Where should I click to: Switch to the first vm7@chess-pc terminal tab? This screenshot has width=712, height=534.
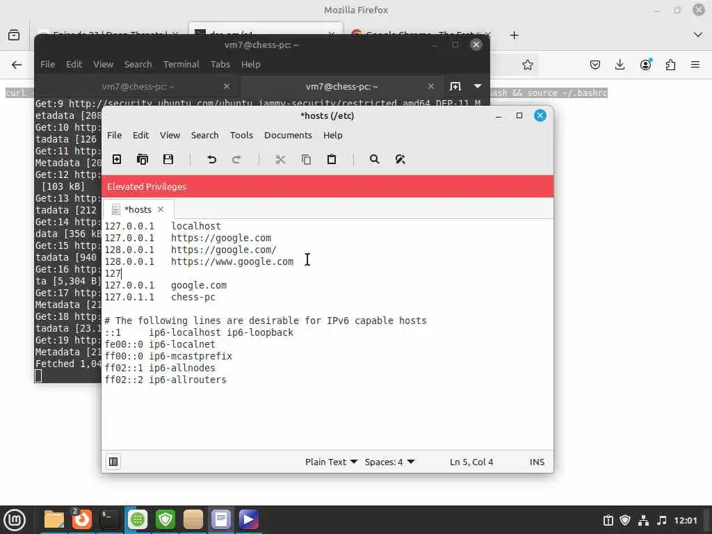[x=138, y=86]
